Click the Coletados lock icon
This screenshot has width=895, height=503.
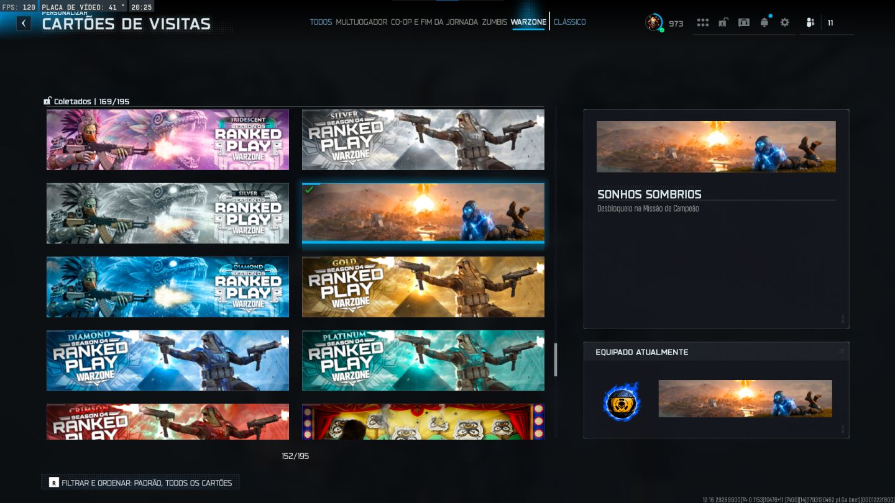pos(47,101)
